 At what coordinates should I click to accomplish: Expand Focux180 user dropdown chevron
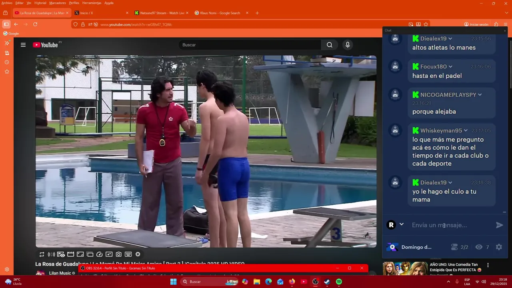point(450,67)
